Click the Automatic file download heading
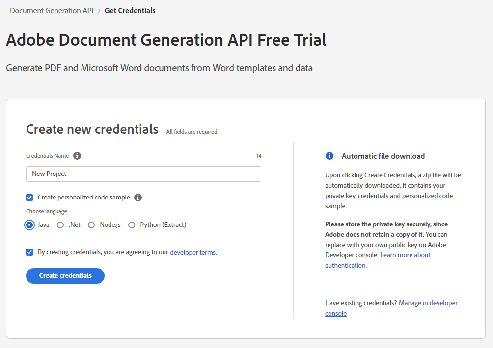Image resolution: width=493 pixels, height=348 pixels. [383, 156]
